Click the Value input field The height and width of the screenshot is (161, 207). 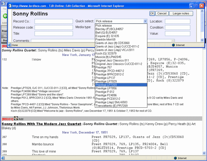177,34
